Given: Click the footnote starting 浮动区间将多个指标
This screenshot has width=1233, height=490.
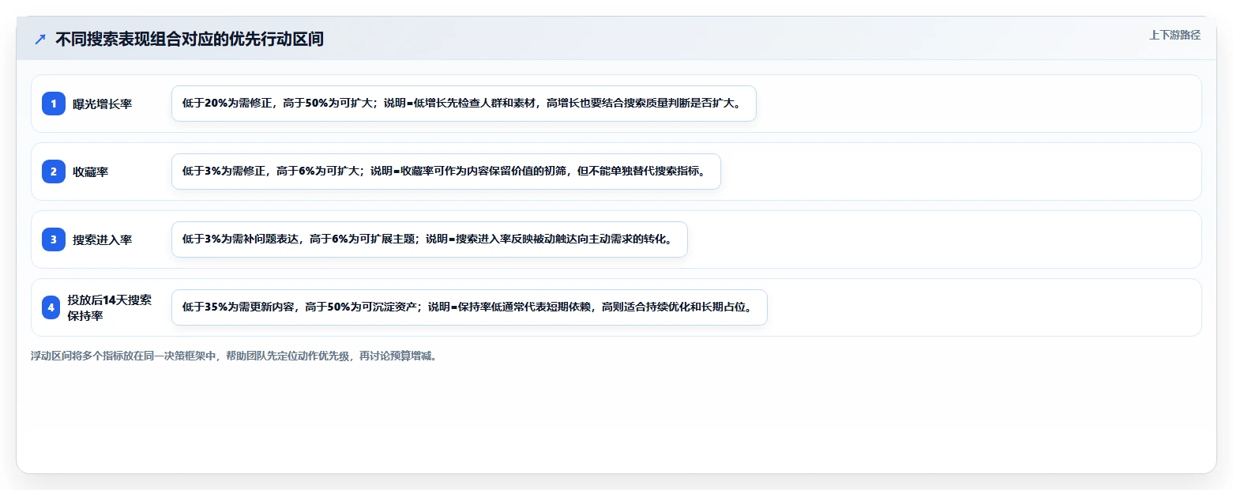Looking at the screenshot, I should [x=234, y=356].
